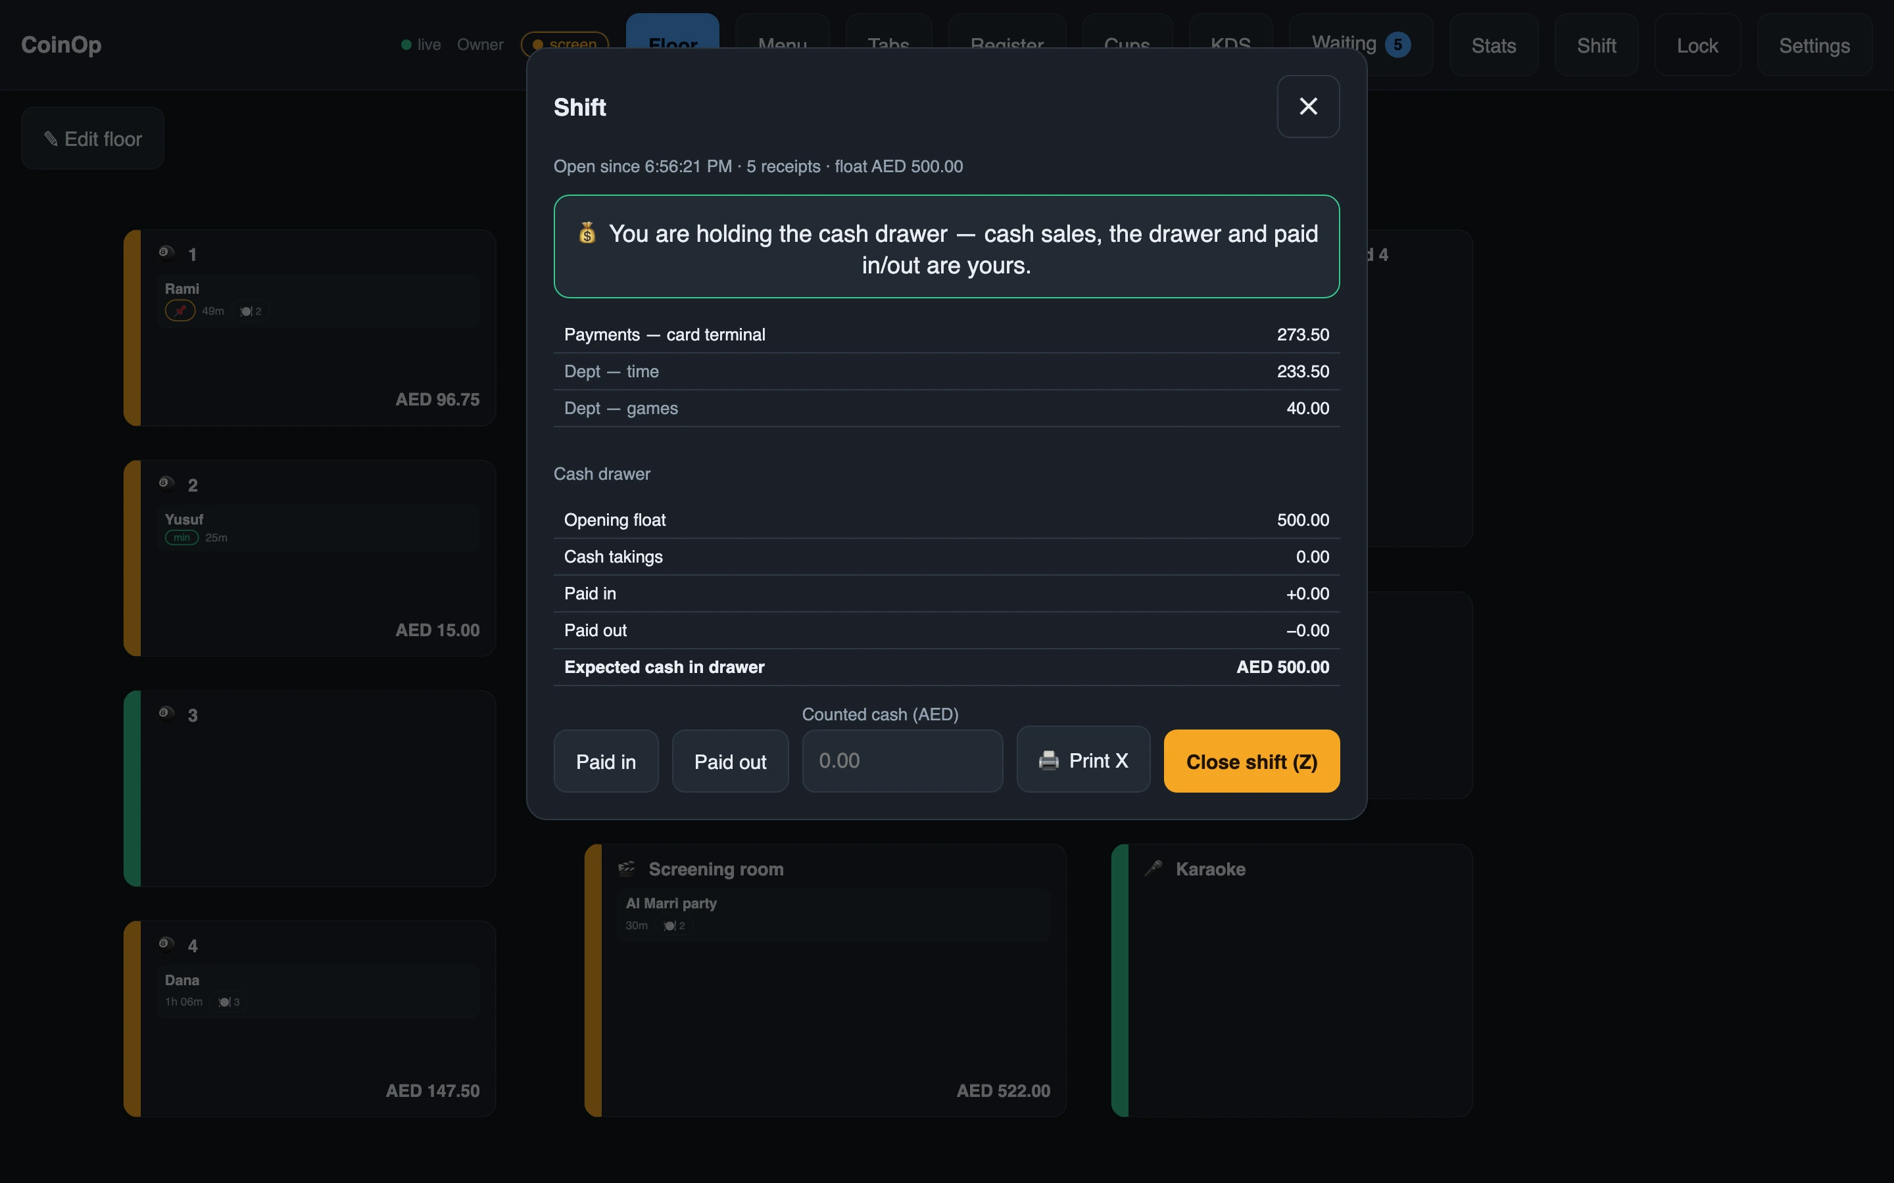The image size is (1894, 1183).
Task: Click the Edit floor button
Action: pos(92,139)
